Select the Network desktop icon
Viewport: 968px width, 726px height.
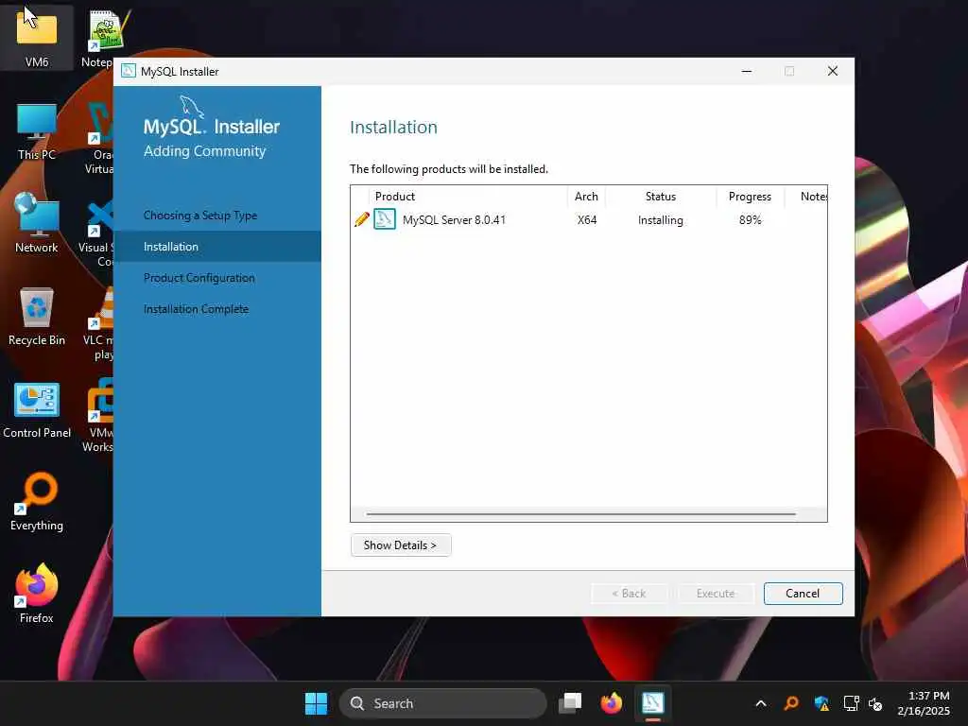[x=37, y=223]
